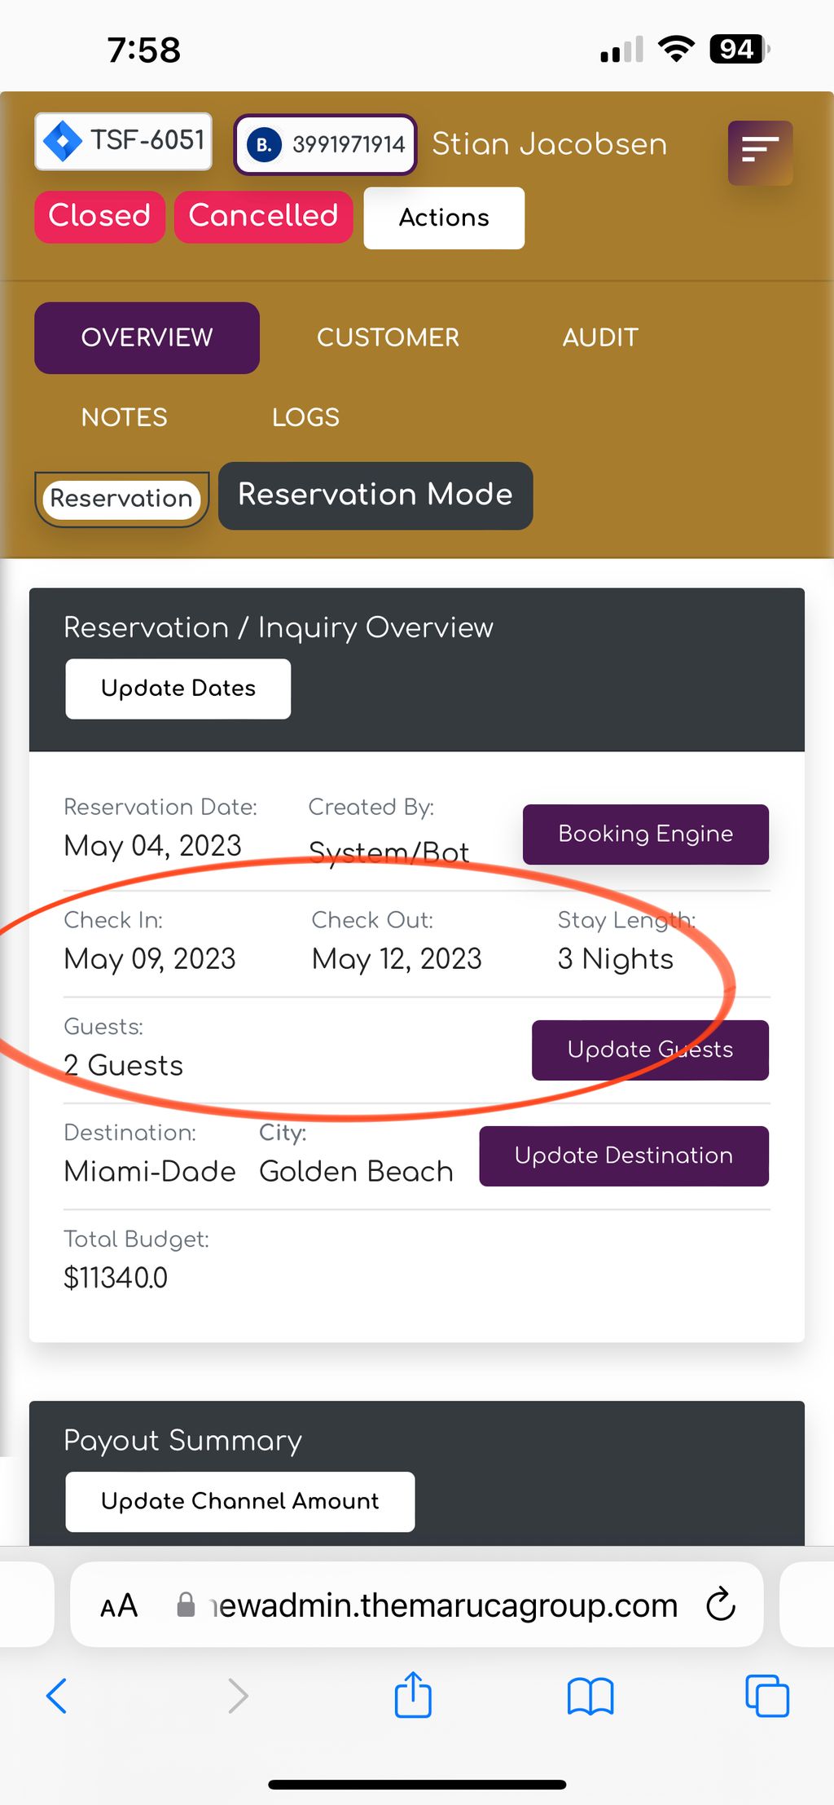
Task: Click the Update Guests button
Action: (x=650, y=1050)
